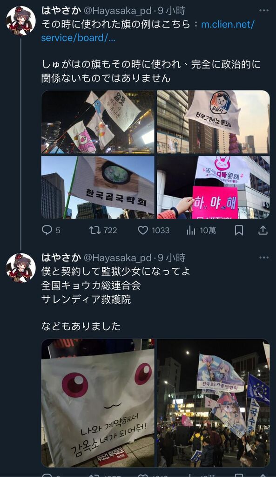
Task: Tap the retweet icon with 722 reposts
Action: click(95, 230)
